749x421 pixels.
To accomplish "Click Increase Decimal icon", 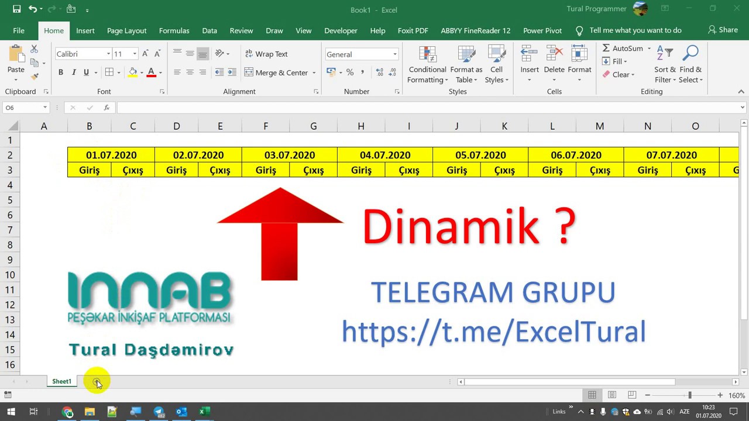I will click(x=379, y=73).
